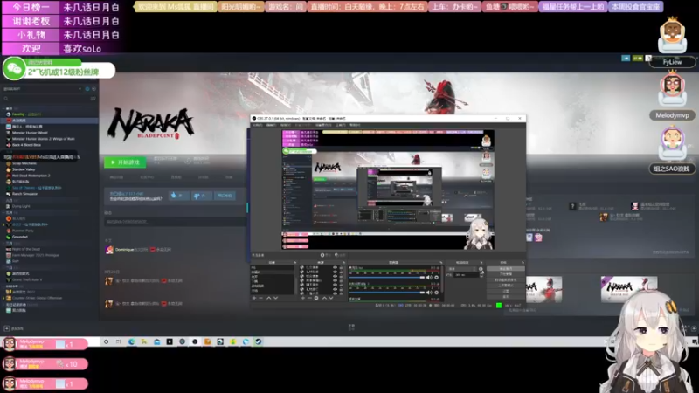Open the advanced filter icon in Steam library search
Image resolution: width=699 pixels, height=393 pixels.
(93, 99)
